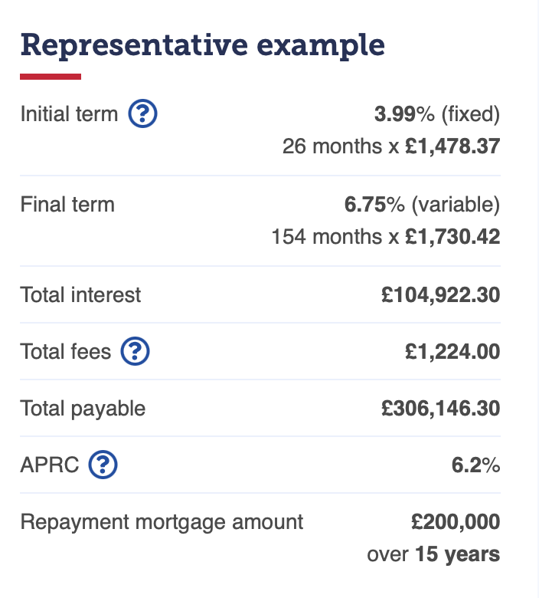This screenshot has width=539, height=598.
Task: Select the 6.75% (variable) rate text
Action: (422, 205)
